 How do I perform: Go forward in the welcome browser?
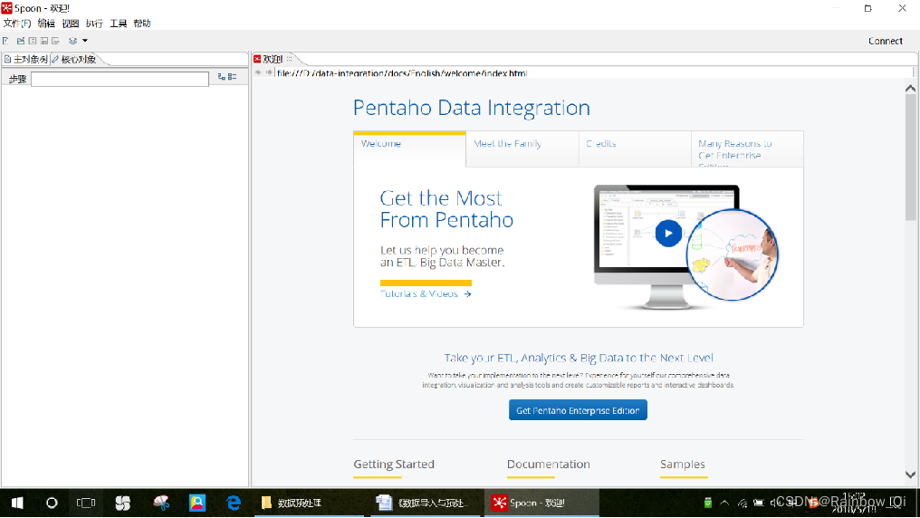pyautogui.click(x=269, y=72)
